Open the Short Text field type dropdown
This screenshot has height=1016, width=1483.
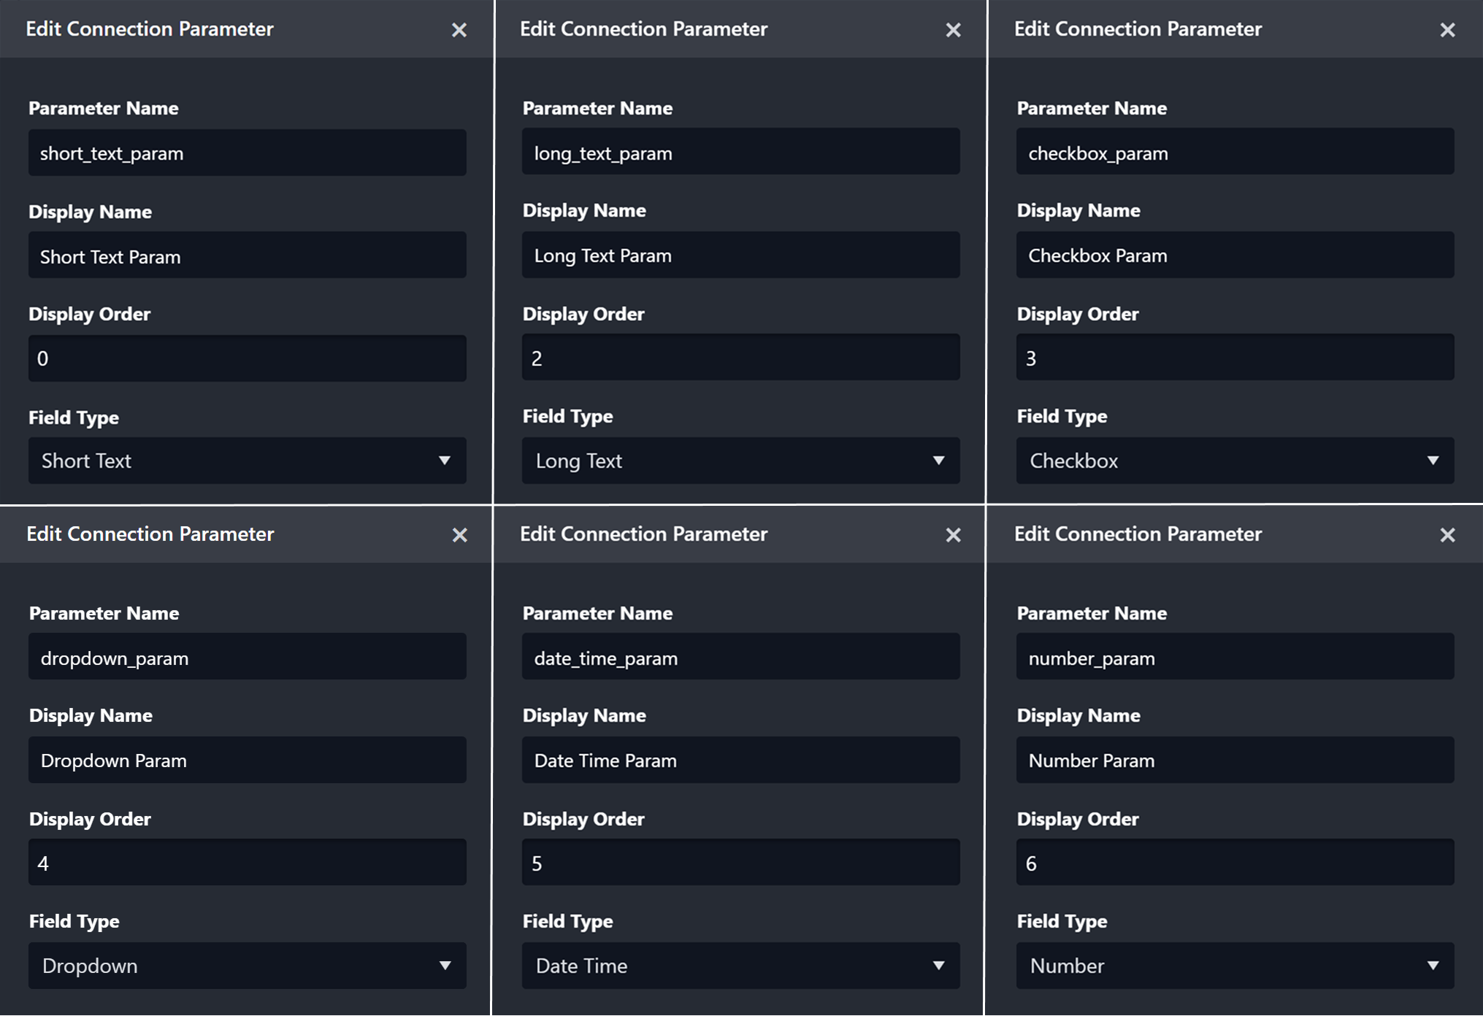247,461
